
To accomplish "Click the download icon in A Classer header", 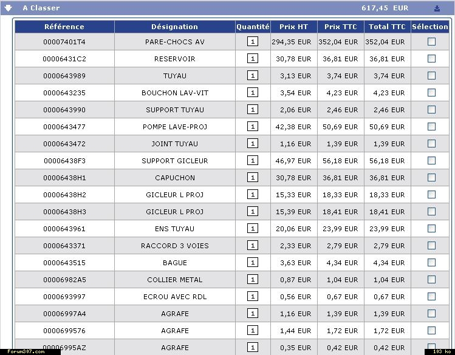I will [x=437, y=8].
